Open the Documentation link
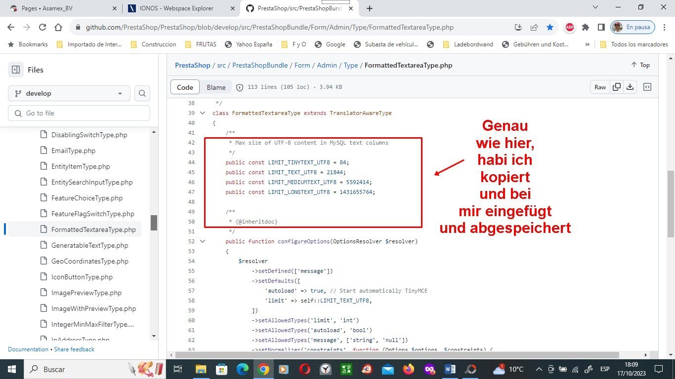Image resolution: width=675 pixels, height=379 pixels. (28, 349)
